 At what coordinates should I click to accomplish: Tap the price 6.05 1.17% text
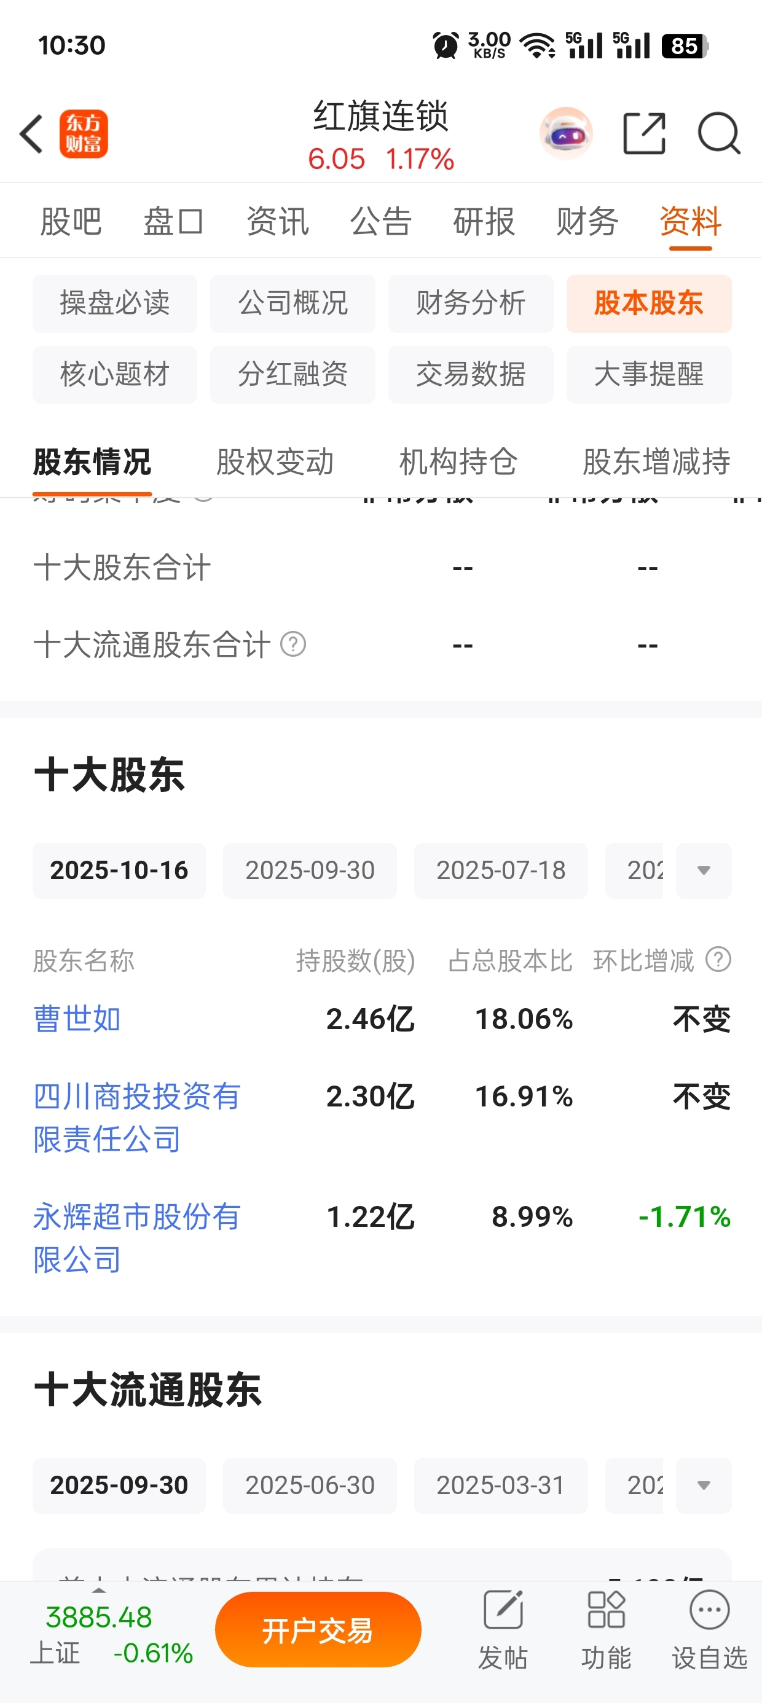[x=381, y=159]
